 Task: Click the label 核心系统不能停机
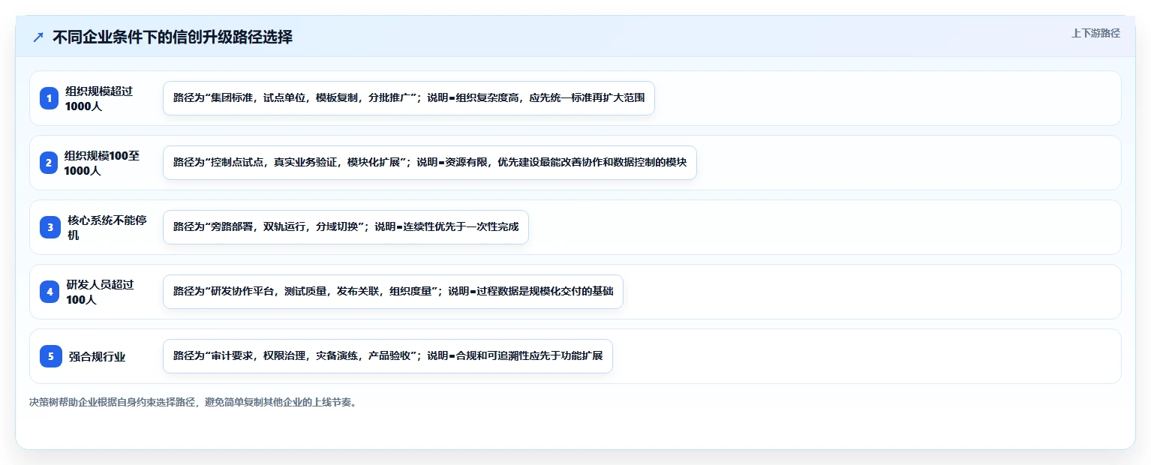107,227
